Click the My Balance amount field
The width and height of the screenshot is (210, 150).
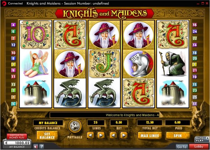tap(17, 143)
